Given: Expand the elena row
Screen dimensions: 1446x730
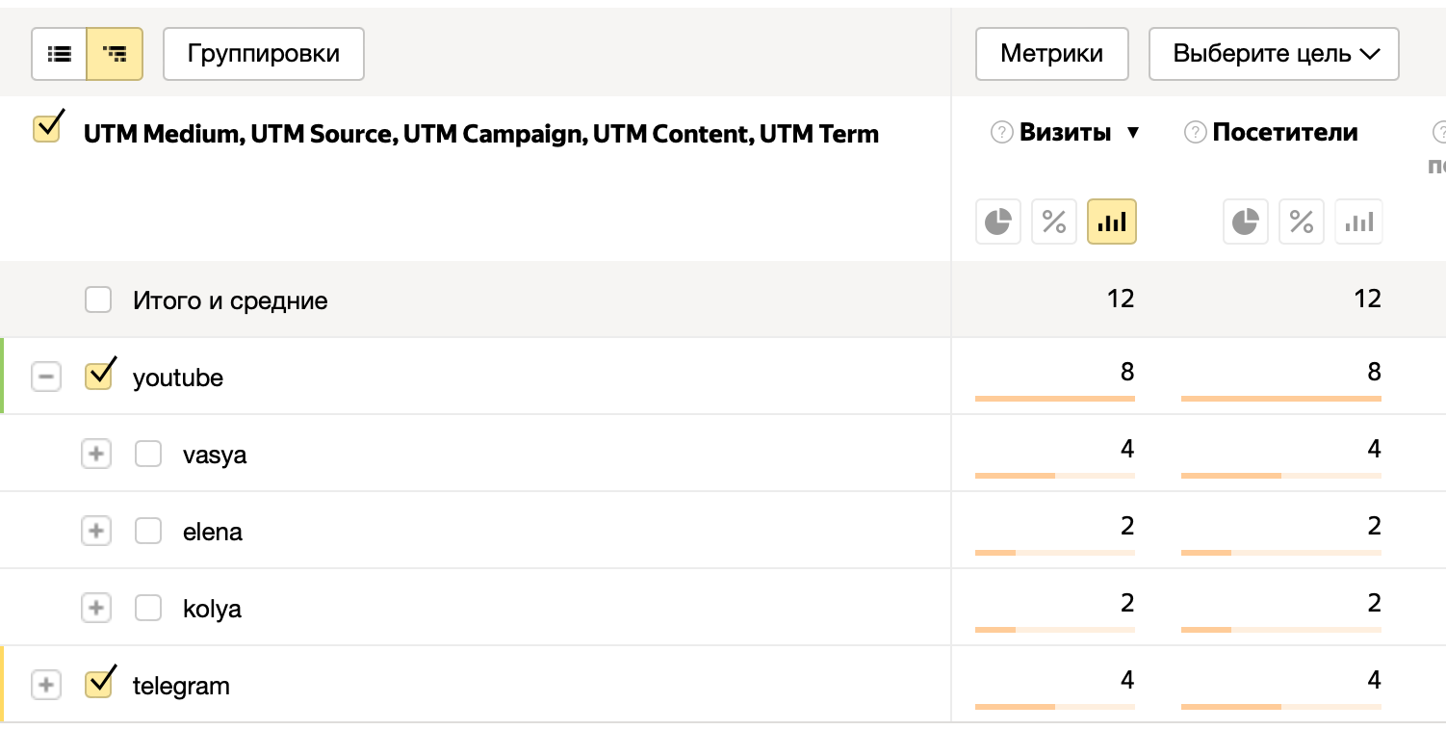Looking at the screenshot, I should 96,531.
